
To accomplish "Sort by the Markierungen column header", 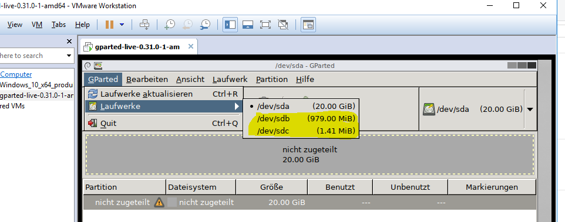I will tap(492, 187).
